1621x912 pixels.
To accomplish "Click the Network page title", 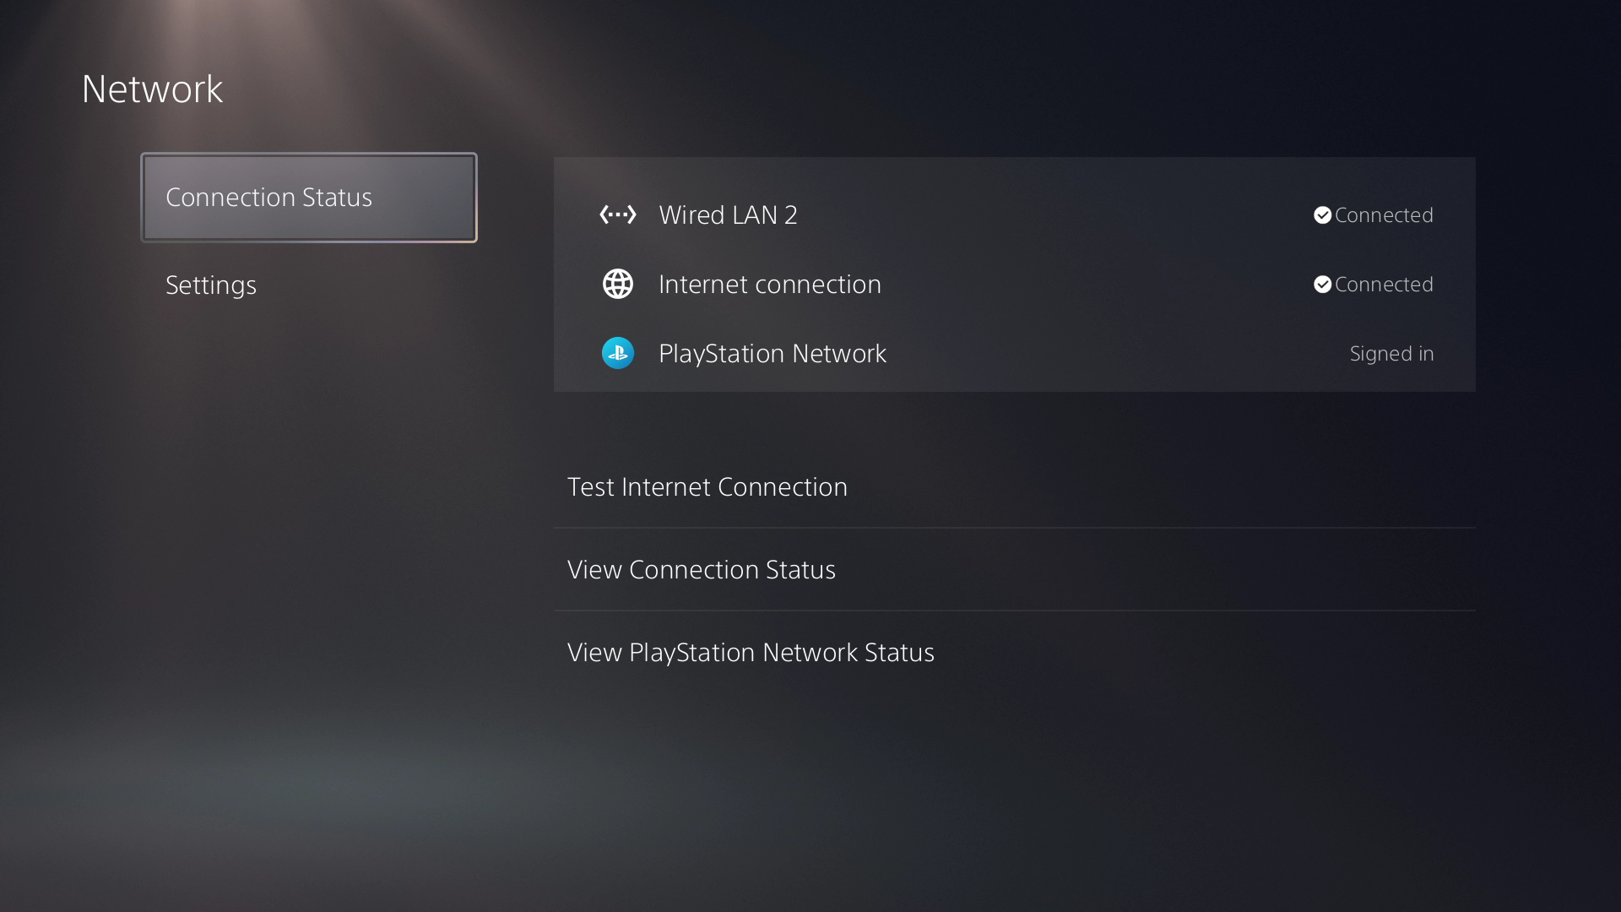I will point(152,90).
